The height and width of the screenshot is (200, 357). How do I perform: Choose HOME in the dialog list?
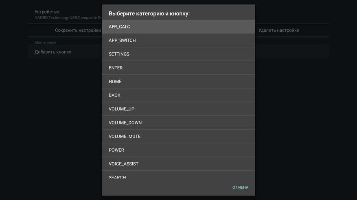[x=178, y=82]
